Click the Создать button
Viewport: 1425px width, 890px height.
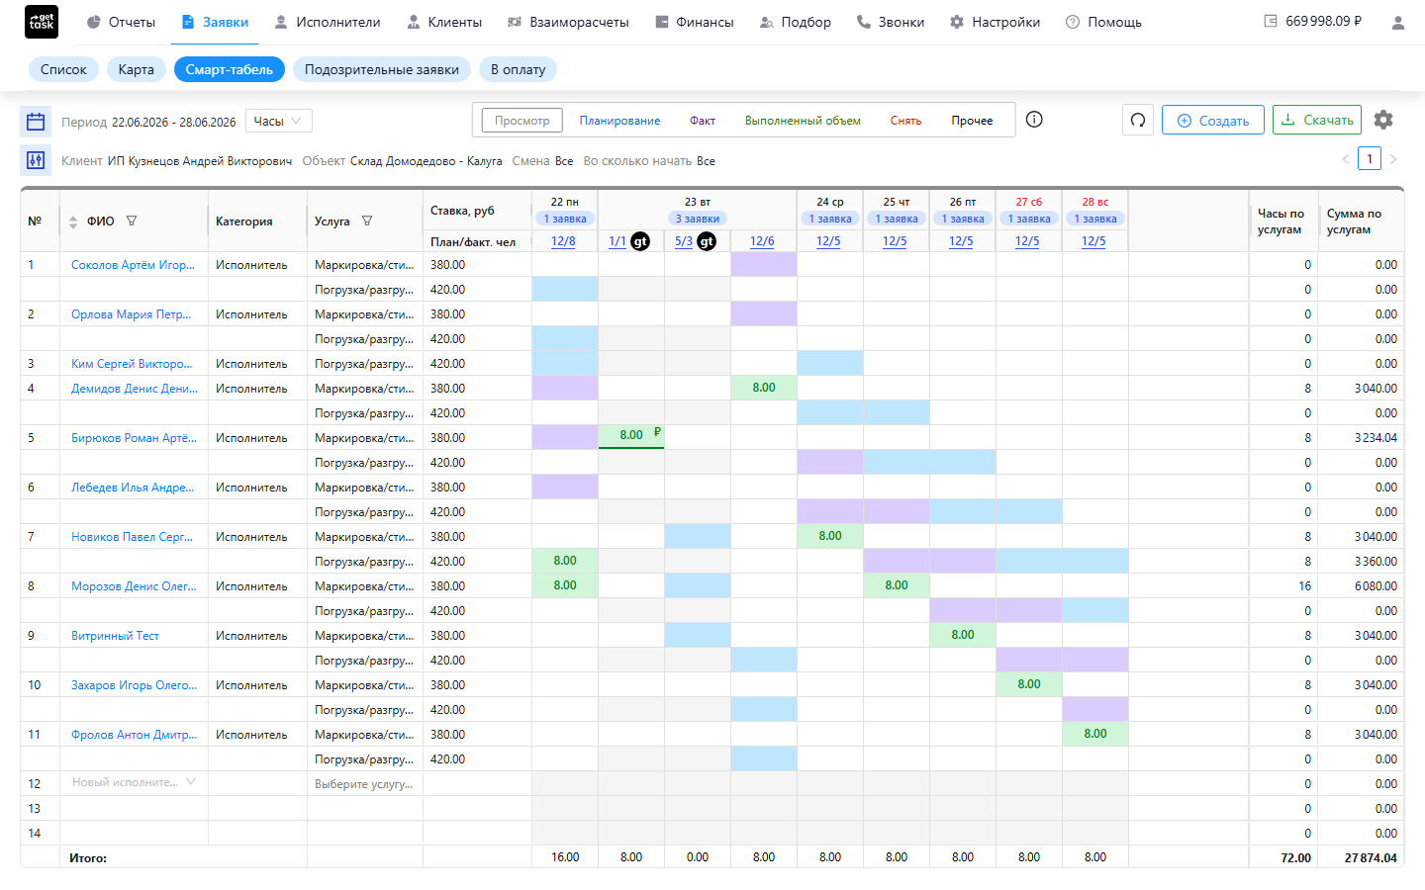pos(1213,121)
